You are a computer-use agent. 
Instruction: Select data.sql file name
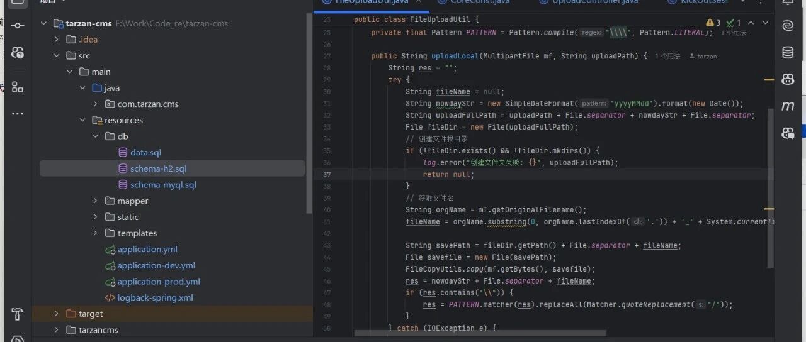click(146, 153)
